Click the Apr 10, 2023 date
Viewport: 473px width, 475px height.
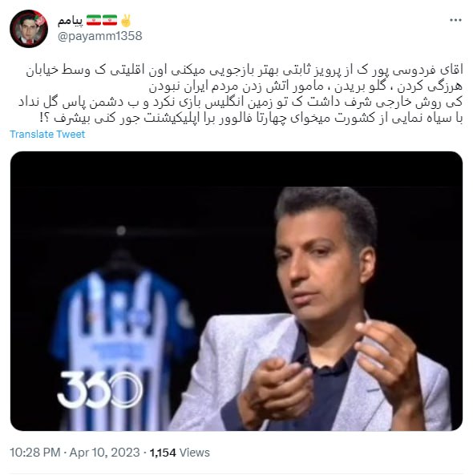[x=104, y=453]
